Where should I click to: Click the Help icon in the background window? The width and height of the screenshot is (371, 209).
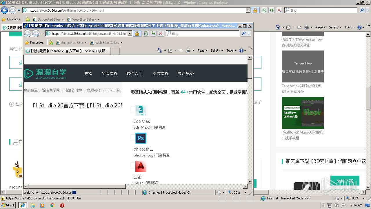[359, 27]
